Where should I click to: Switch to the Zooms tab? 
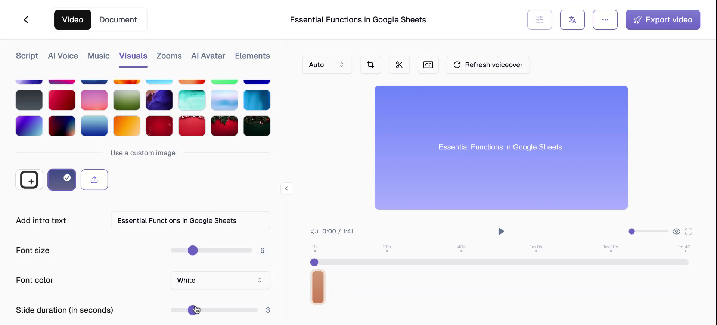point(169,56)
